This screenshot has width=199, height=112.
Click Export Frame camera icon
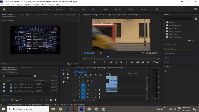pos(148,62)
